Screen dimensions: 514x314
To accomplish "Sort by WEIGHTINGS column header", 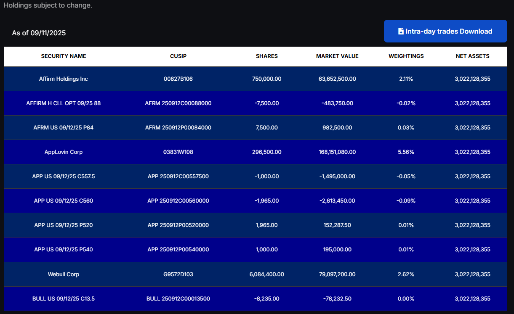I will pyautogui.click(x=406, y=56).
